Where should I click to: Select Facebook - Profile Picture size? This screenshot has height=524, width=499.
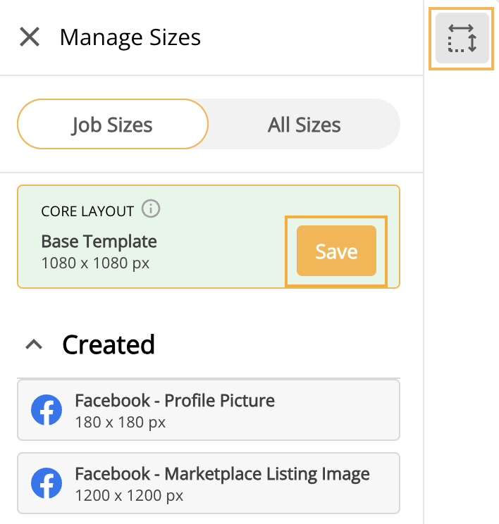(209, 410)
